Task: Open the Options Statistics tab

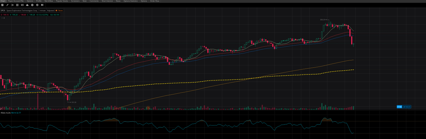Action: pyautogui.click(x=131, y=1)
